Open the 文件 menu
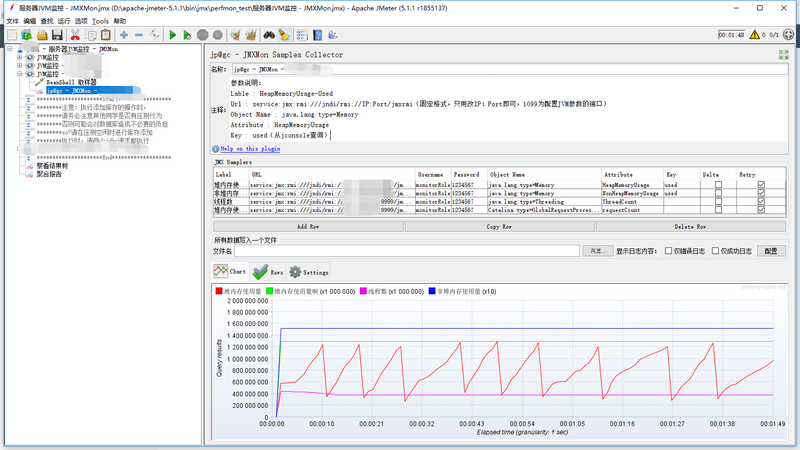 pyautogui.click(x=12, y=21)
